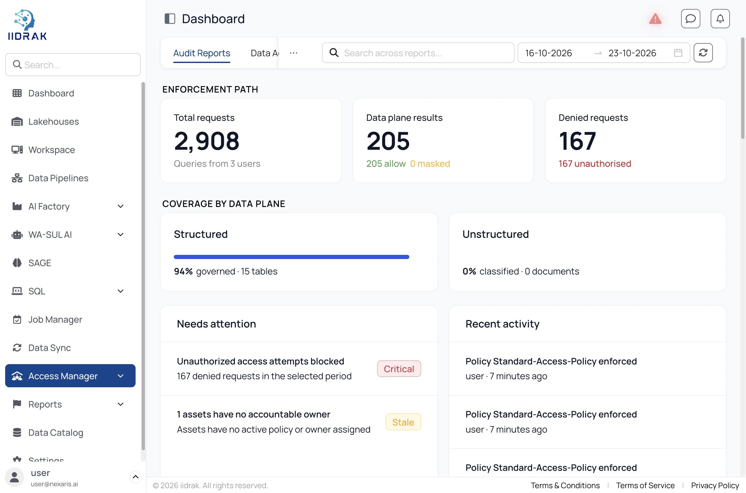This screenshot has height=493, width=746.
Task: Expand the Reports submenu chevron
Action: pos(121,404)
